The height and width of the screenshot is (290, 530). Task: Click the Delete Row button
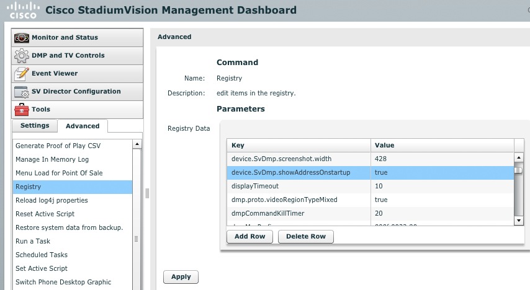coord(306,237)
